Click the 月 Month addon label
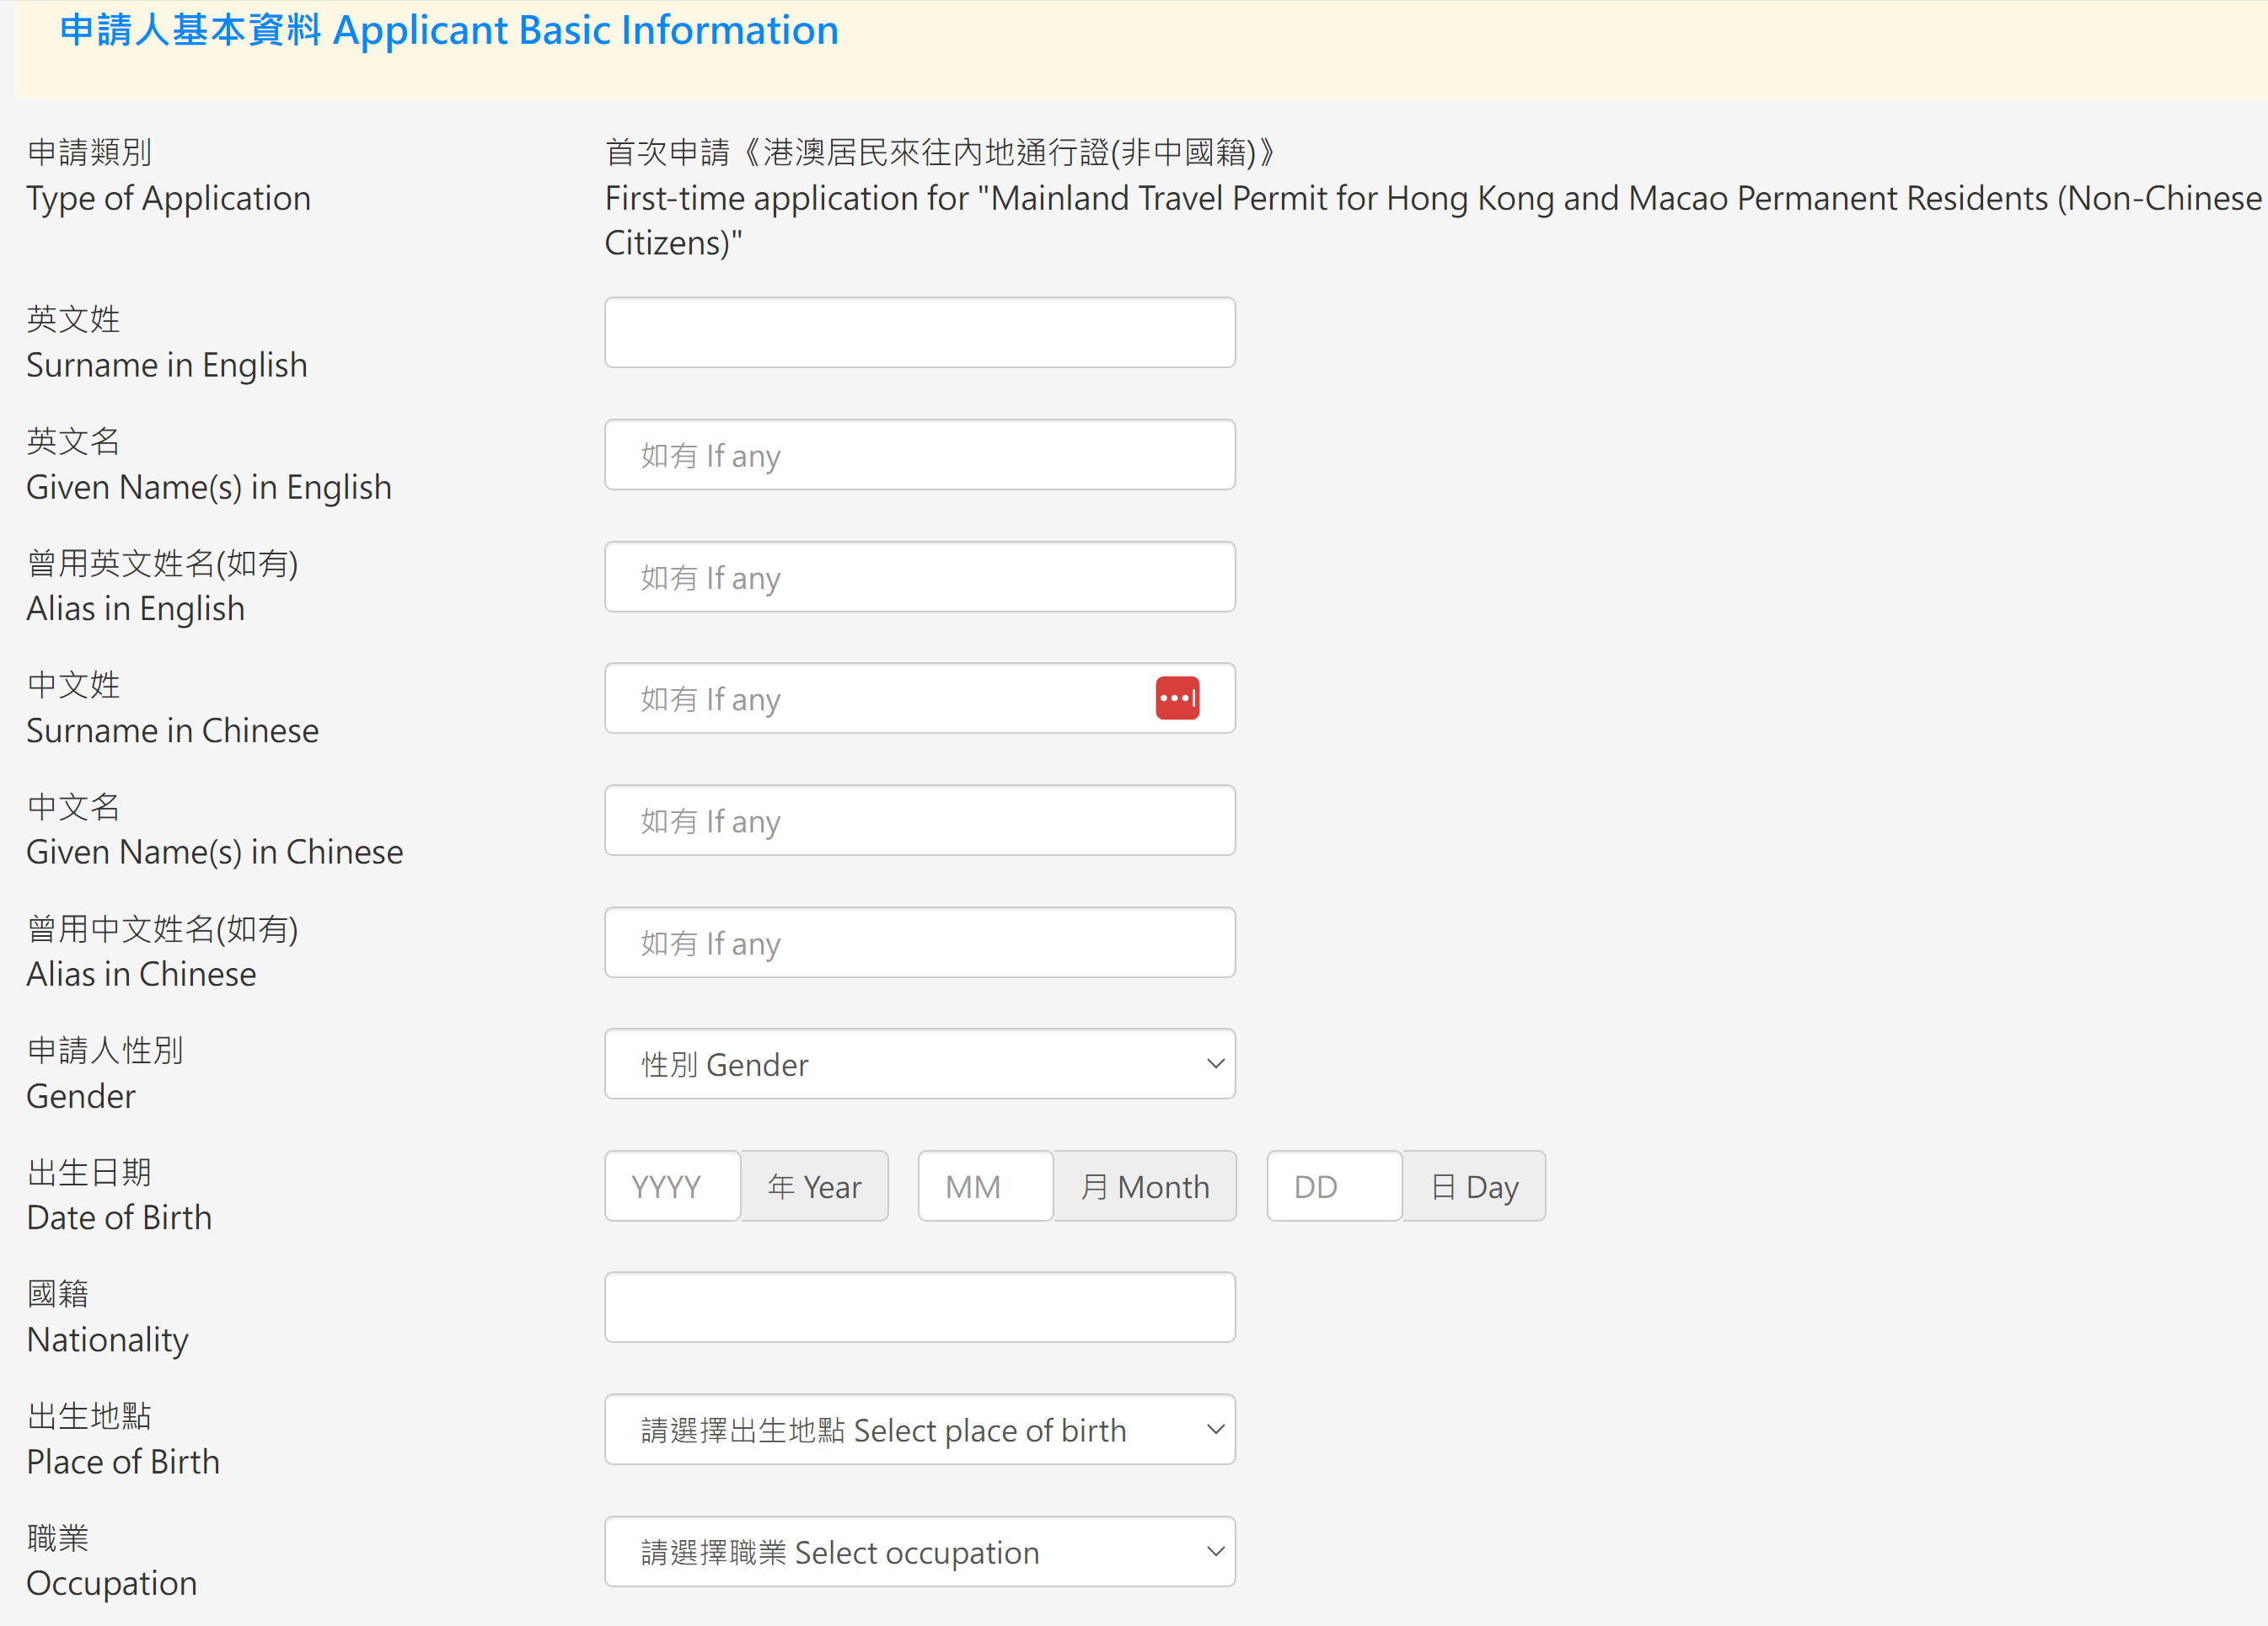This screenshot has height=1626, width=2268. [1145, 1186]
